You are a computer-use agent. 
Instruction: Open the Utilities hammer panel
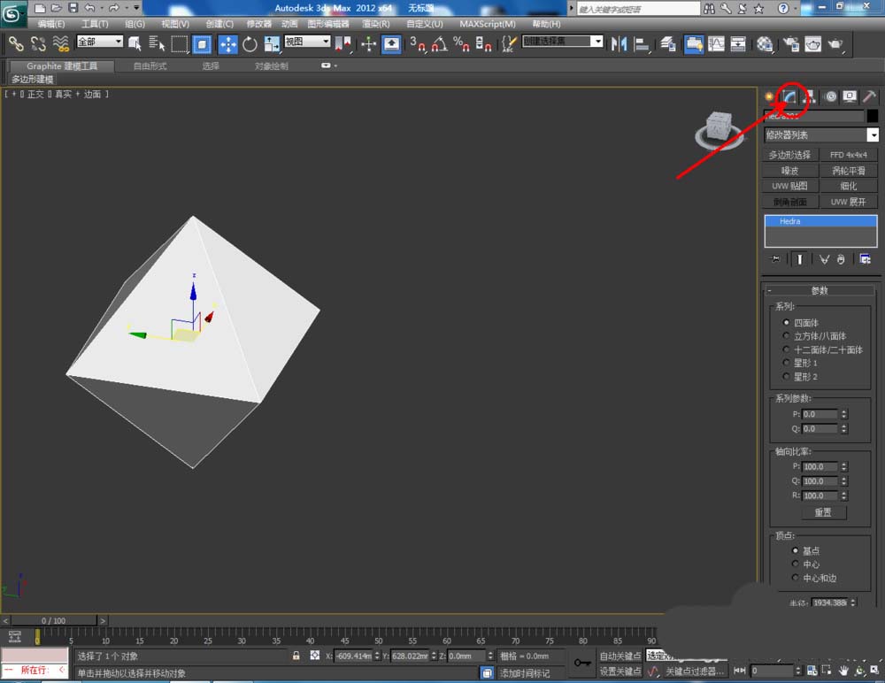point(869,96)
